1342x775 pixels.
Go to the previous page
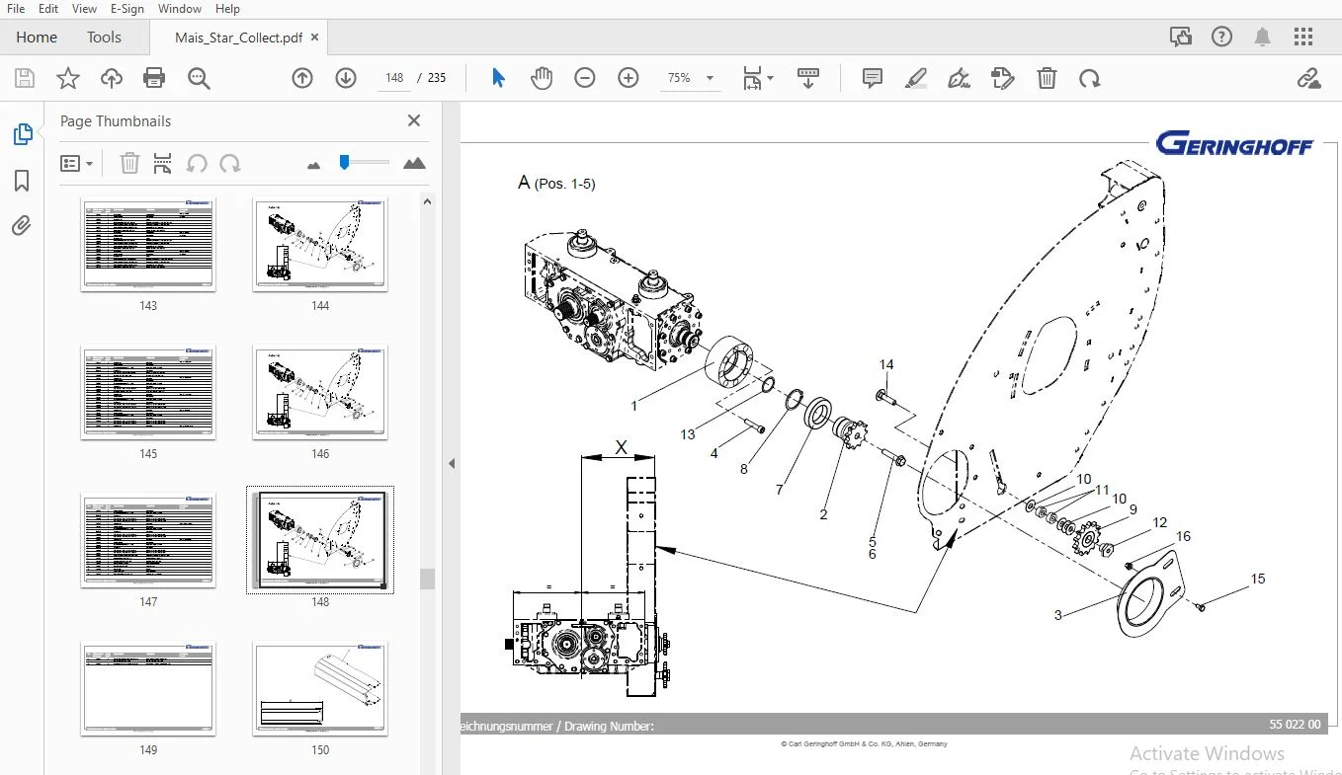(302, 78)
